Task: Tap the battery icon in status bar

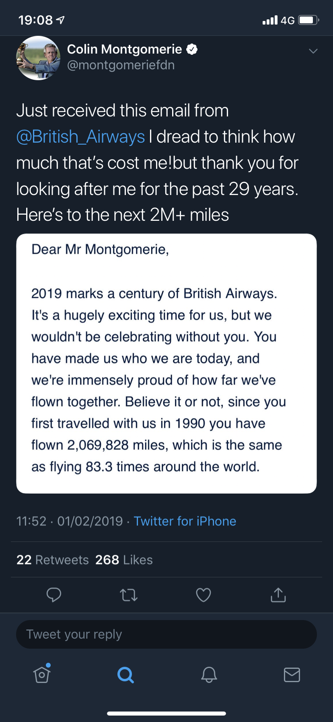Action: (x=309, y=20)
